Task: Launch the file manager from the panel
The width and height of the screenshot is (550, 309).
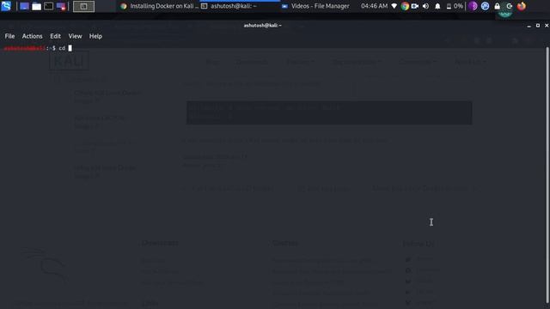Action: [36, 6]
